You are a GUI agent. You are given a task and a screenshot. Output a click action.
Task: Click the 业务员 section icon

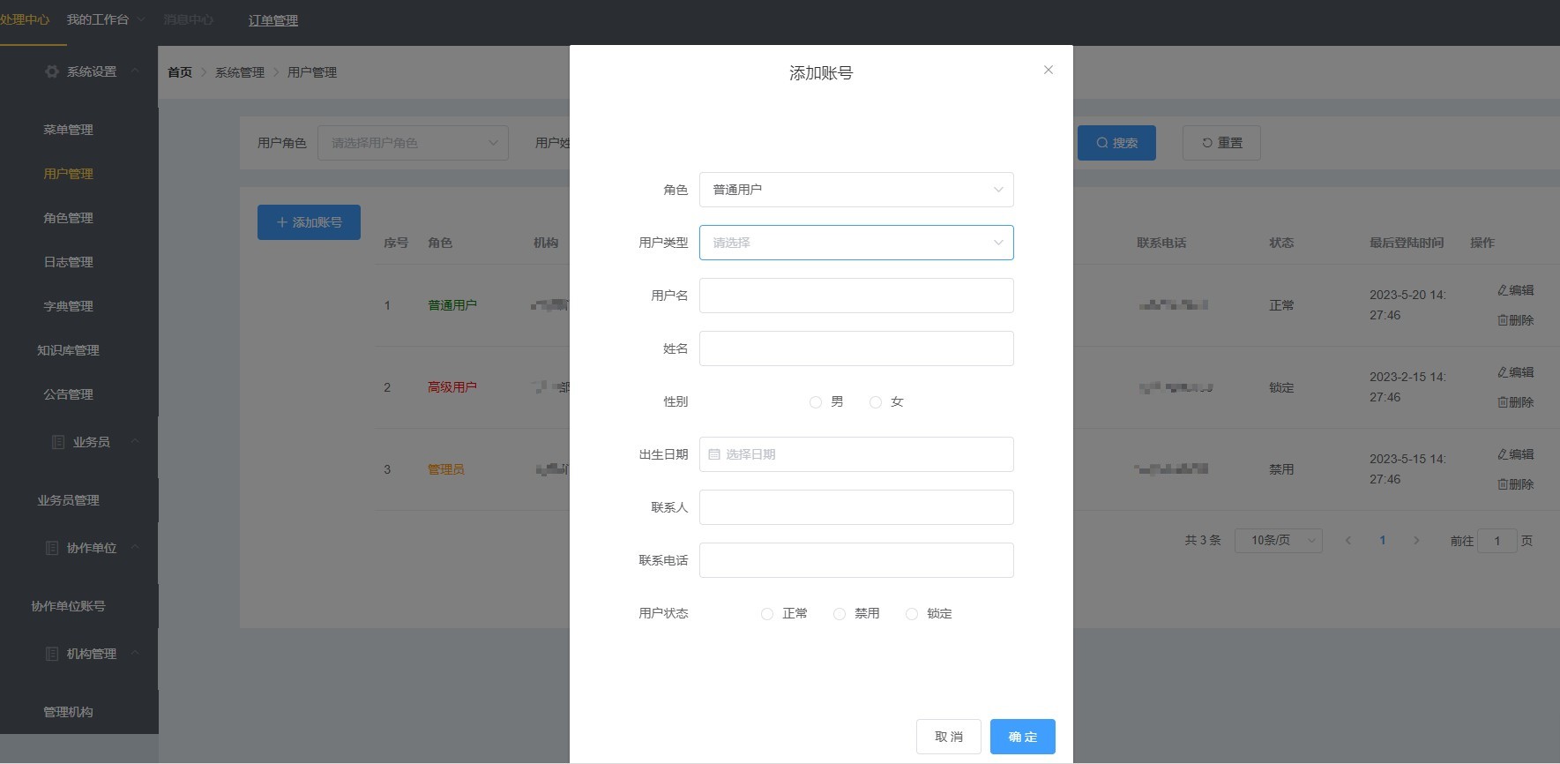pos(58,442)
